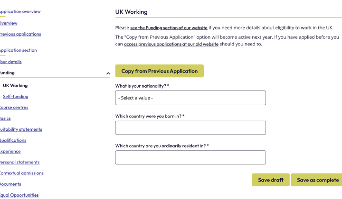Open the Qualifications section
The width and height of the screenshot is (342, 199).
(13, 140)
